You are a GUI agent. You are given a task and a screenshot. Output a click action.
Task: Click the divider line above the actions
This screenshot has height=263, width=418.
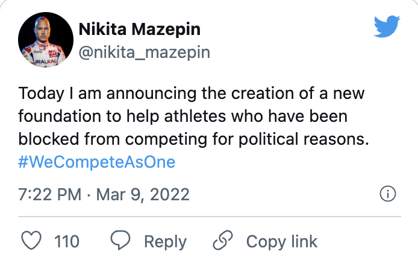(209, 216)
